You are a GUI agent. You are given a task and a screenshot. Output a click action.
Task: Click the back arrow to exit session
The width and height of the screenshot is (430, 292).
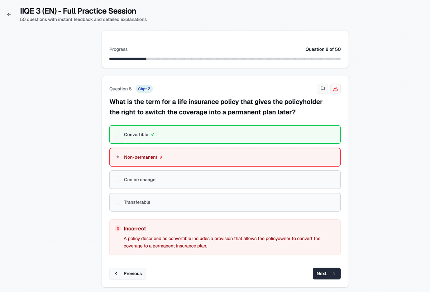click(x=9, y=14)
